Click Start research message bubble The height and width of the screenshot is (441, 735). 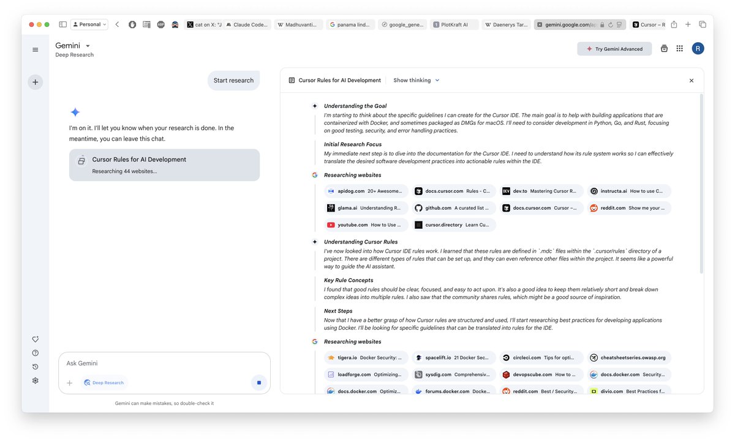click(x=233, y=81)
